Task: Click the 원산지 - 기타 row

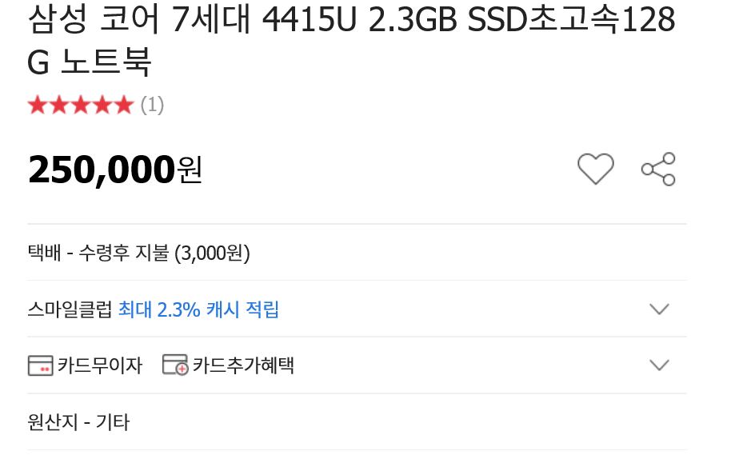Action: point(78,421)
